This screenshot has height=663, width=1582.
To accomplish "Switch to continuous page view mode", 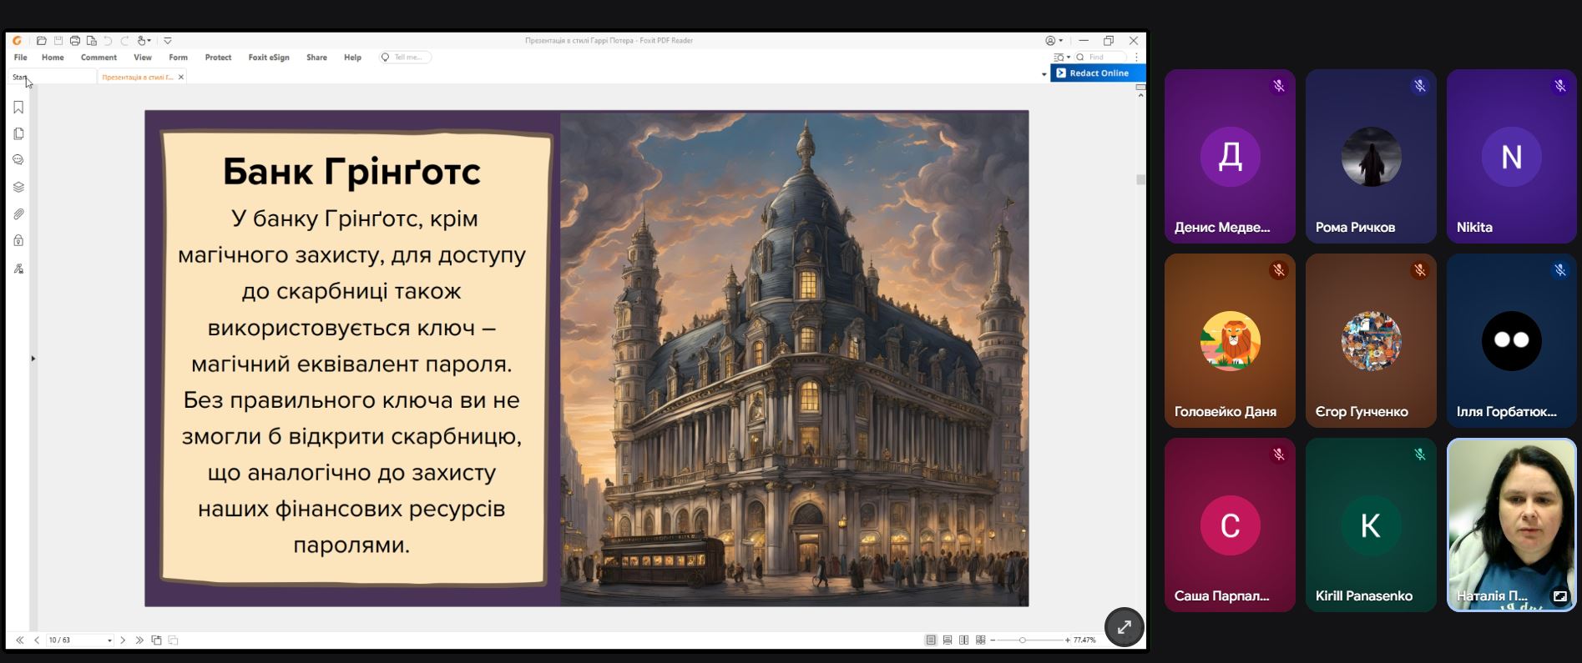I will (x=948, y=640).
